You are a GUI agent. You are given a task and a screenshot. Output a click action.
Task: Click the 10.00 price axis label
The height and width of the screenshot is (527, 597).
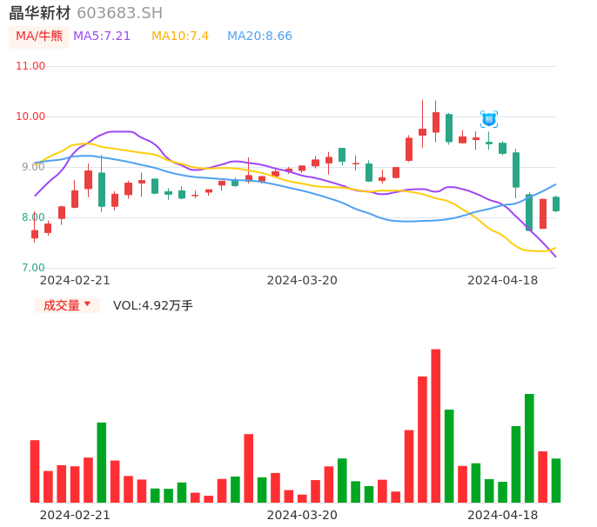[x=30, y=117]
